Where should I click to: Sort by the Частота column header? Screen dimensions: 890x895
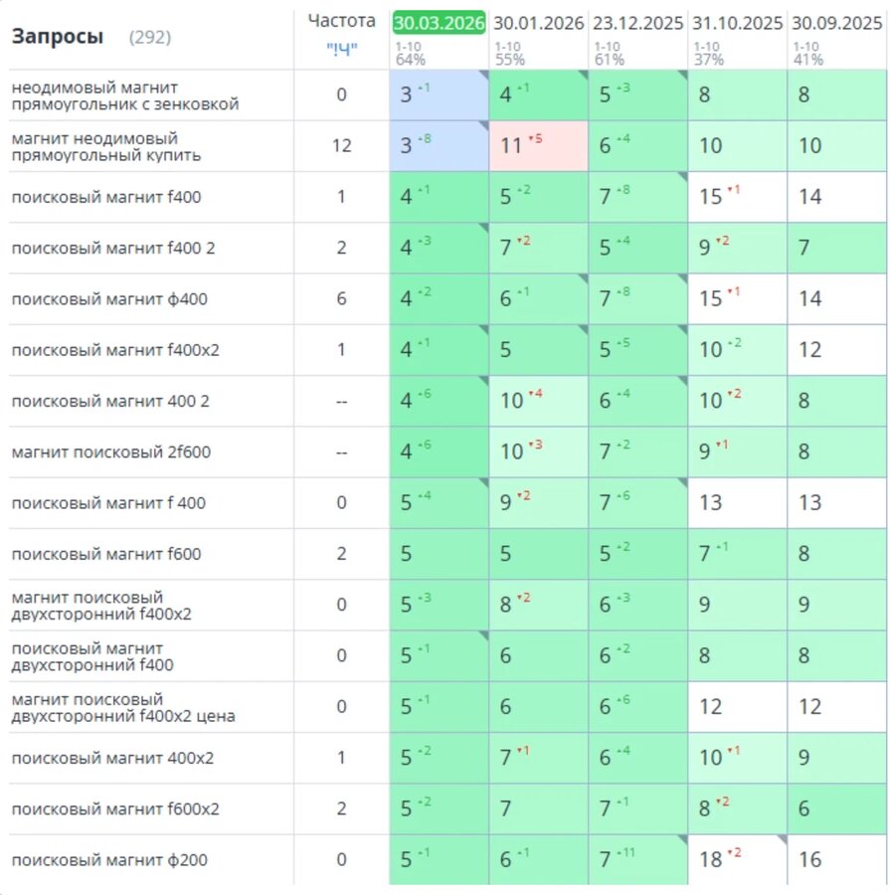pos(341,21)
